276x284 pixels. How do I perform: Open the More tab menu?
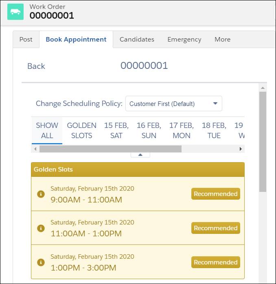[222, 39]
